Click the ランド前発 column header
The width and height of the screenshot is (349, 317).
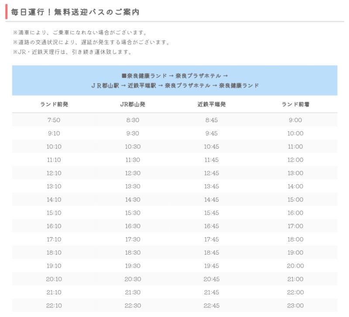coord(54,105)
